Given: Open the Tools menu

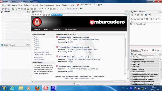Looking at the screenshot, I should (x=57, y=5).
